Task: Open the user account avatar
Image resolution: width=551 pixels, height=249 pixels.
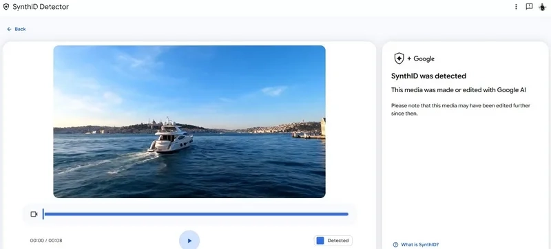Action: point(543,7)
